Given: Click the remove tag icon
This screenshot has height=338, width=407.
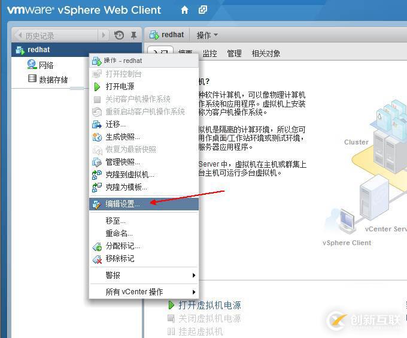Looking at the screenshot, I should 98,259.
